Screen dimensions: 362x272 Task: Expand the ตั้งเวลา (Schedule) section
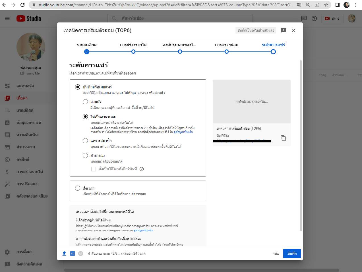78,188
